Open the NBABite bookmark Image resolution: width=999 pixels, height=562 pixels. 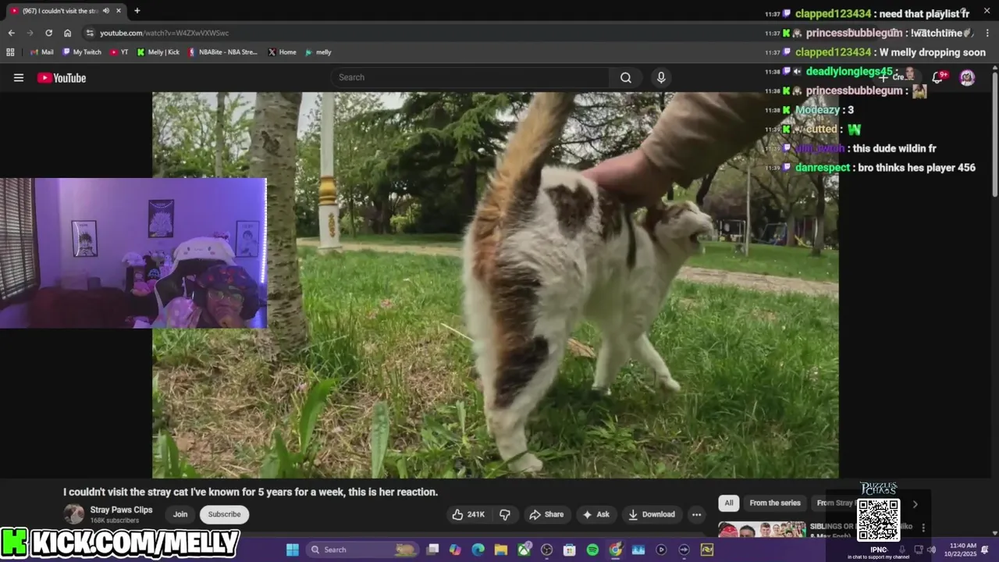[x=223, y=52]
